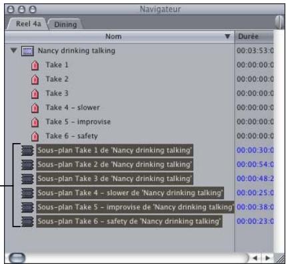Click the 00:00:30 duration value
Screen dimensions: 286x264
[255, 150]
